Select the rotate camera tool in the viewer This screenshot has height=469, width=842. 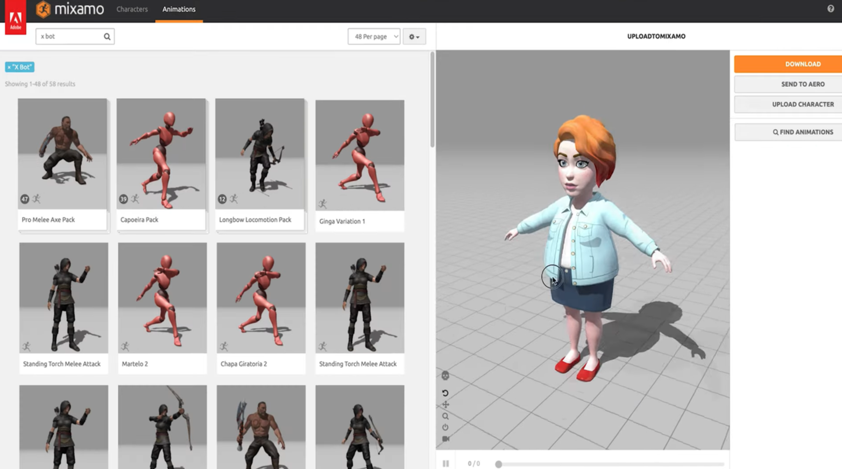[445, 393]
